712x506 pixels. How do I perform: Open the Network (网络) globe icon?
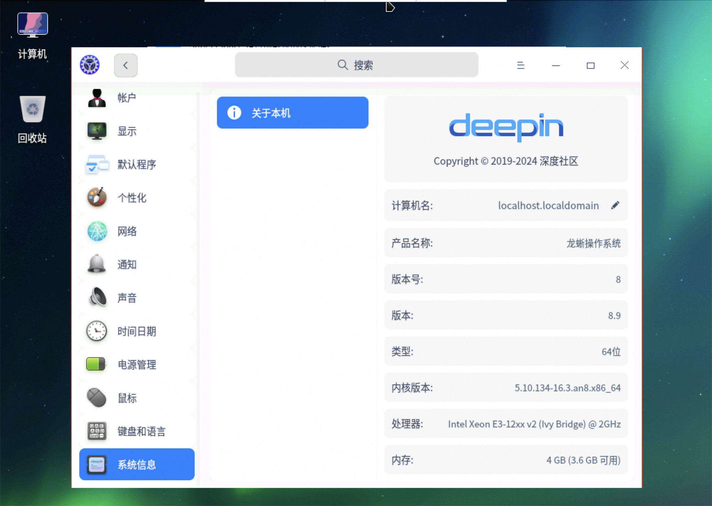[97, 231]
